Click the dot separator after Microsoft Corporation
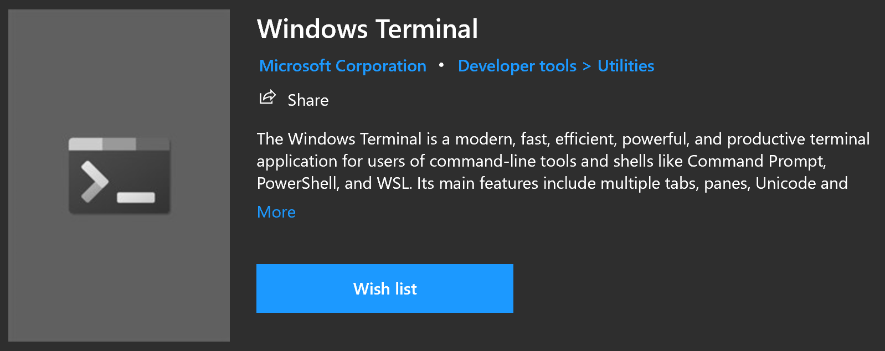The height and width of the screenshot is (351, 885). coord(441,66)
